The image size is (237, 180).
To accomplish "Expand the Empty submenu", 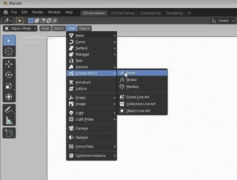I will pyautogui.click(x=91, y=98).
